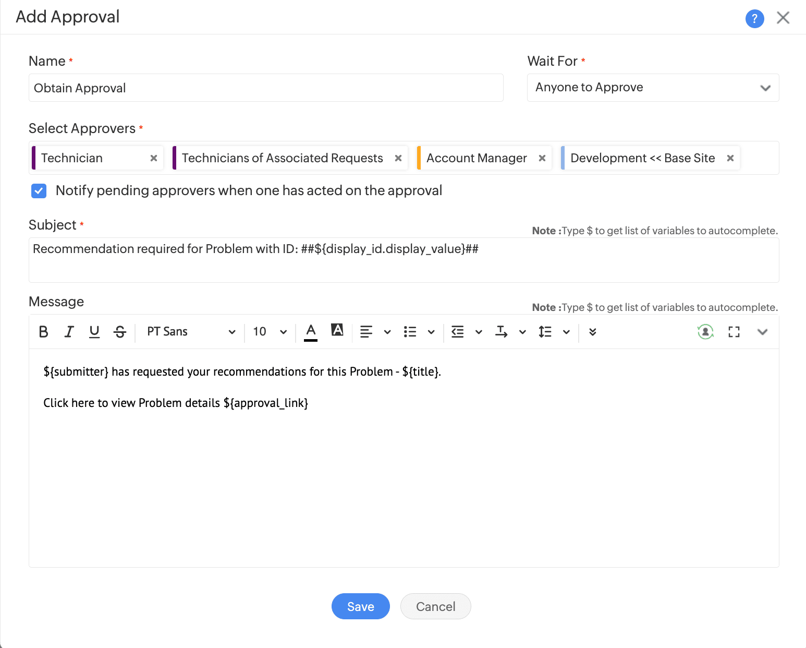Save the approval
This screenshot has height=648, width=806.
click(x=360, y=606)
